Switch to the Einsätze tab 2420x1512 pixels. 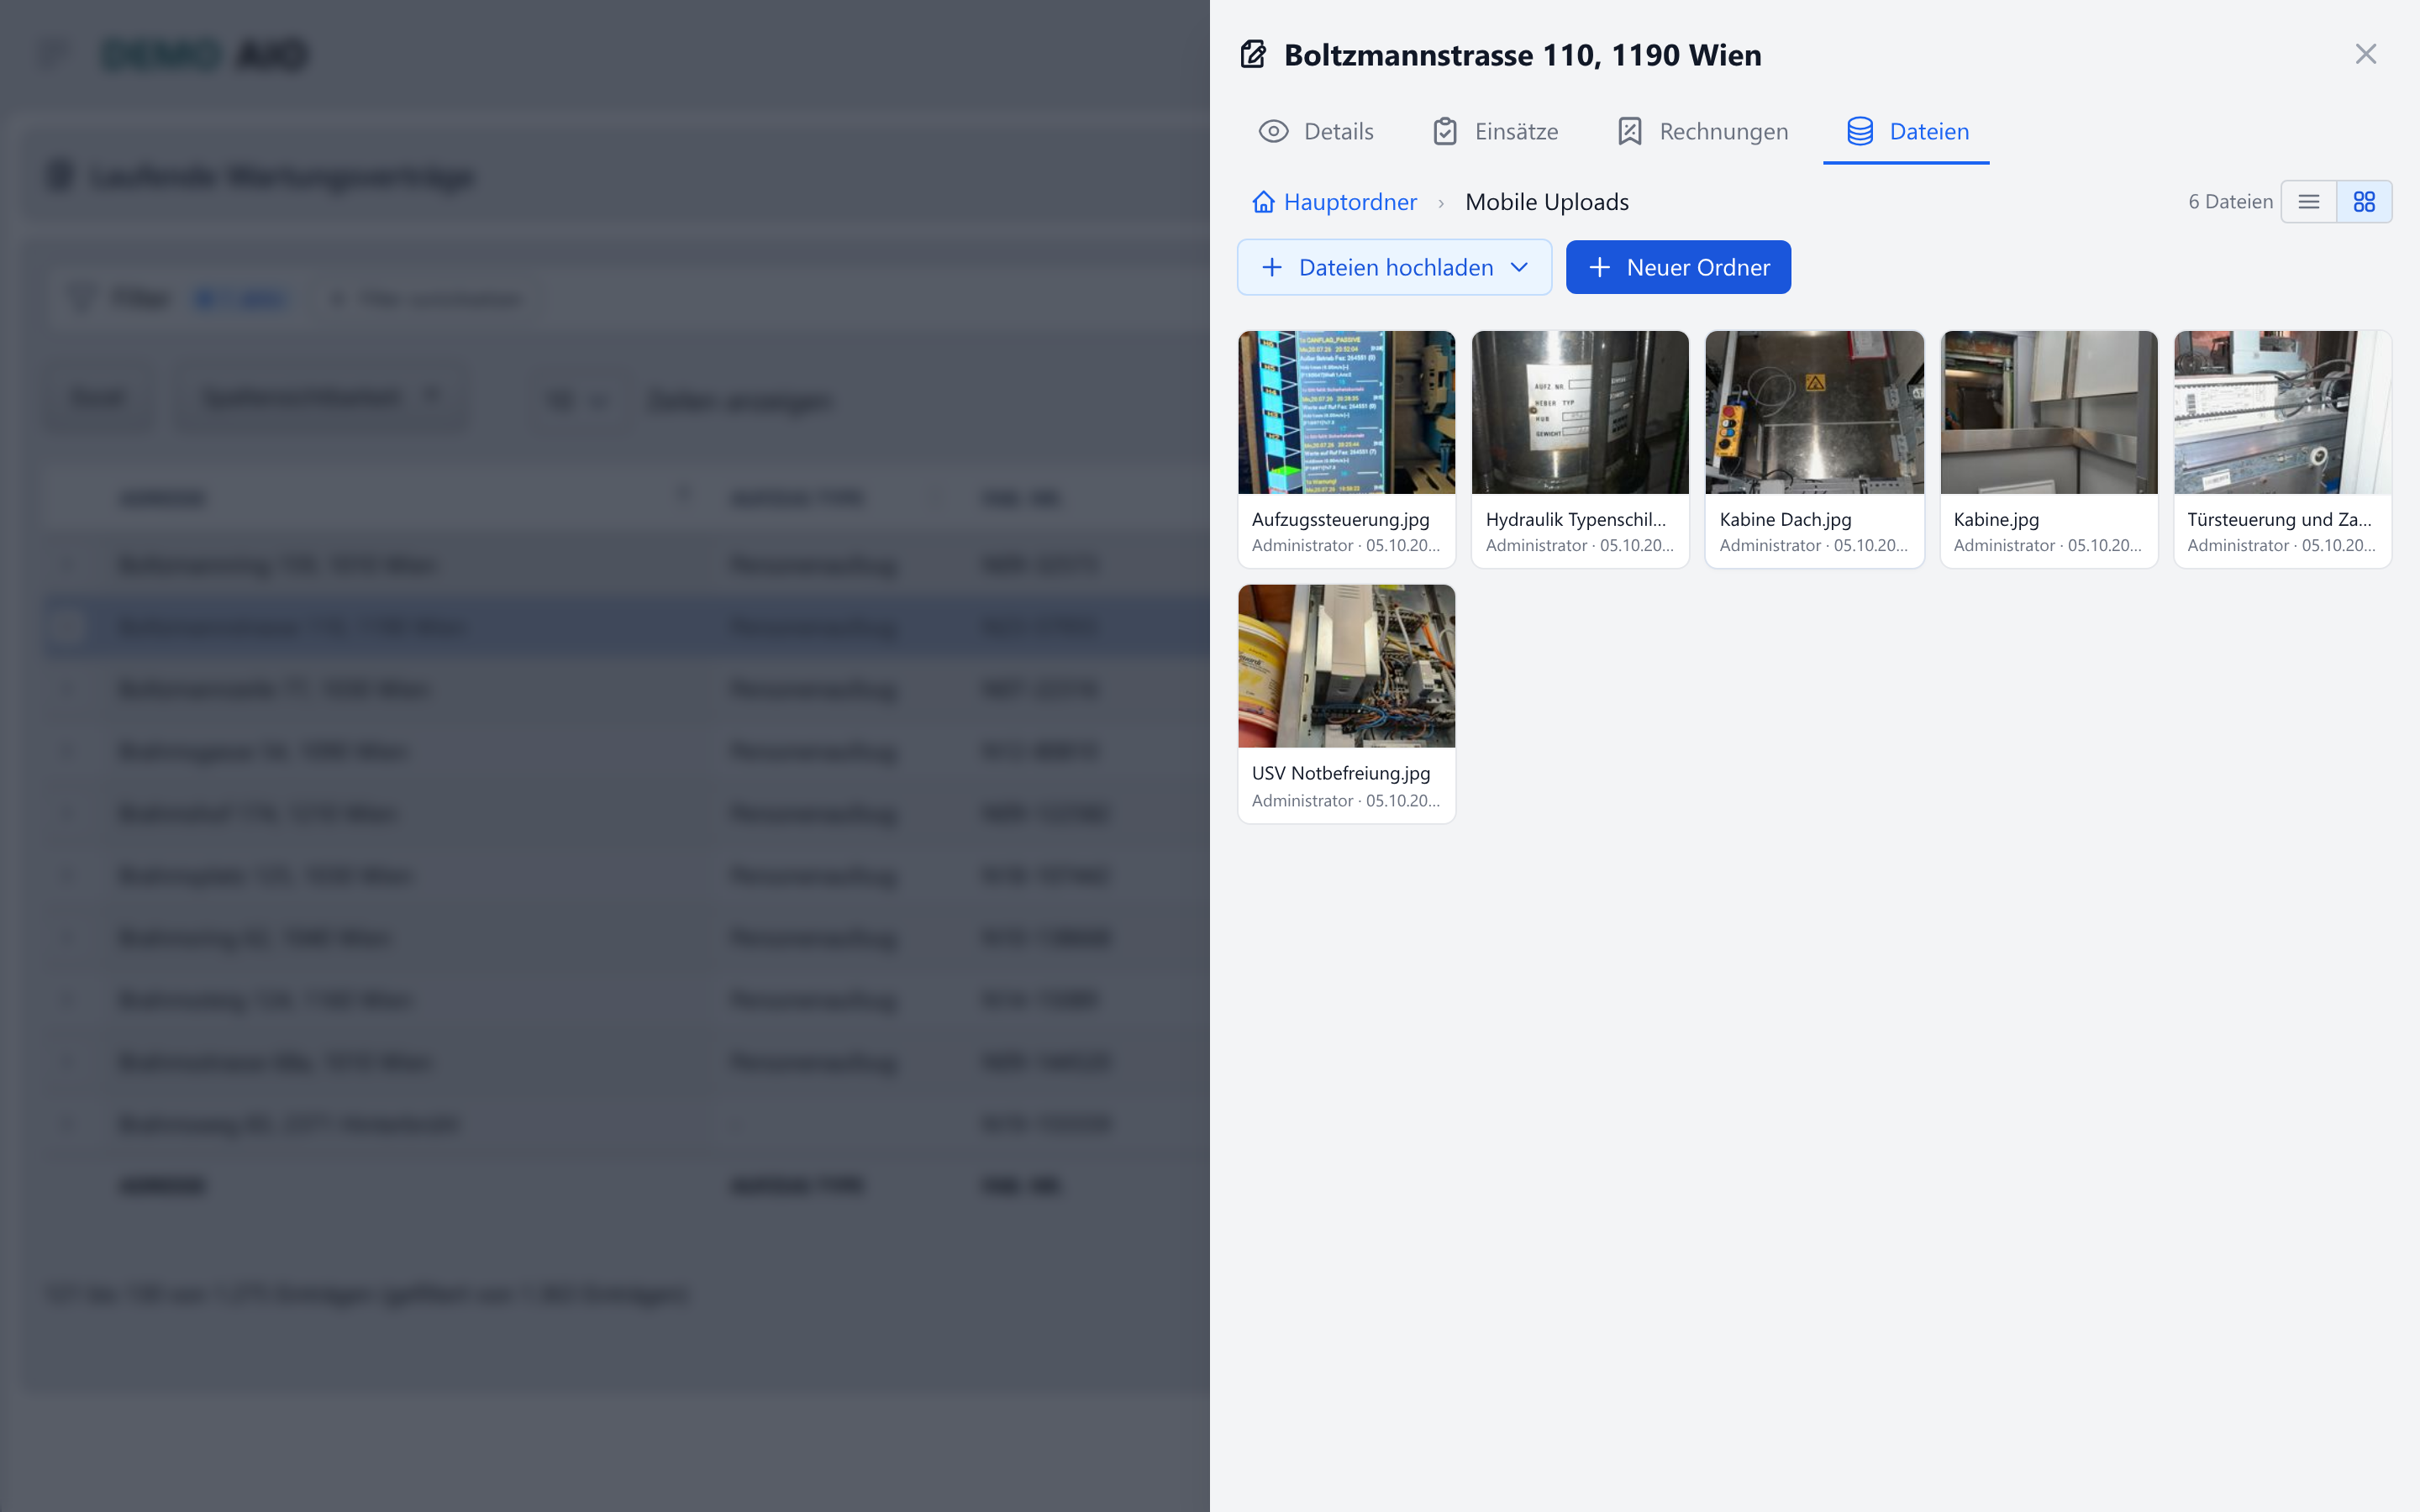pos(1495,131)
